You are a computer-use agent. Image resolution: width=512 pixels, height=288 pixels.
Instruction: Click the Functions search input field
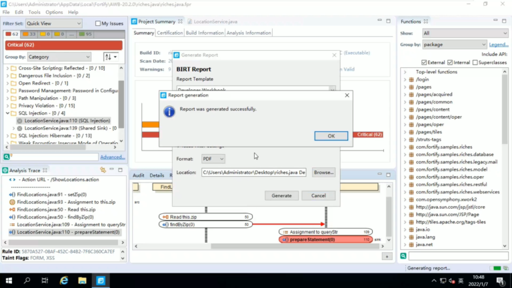pyautogui.click(x=458, y=256)
